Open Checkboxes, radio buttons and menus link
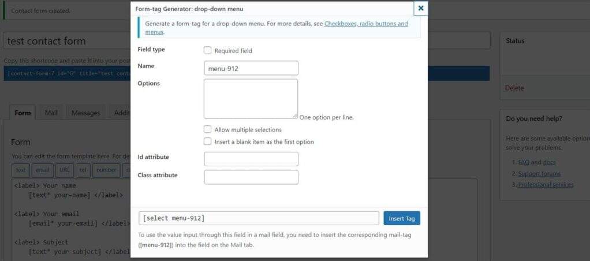590x261 pixels. 366,24
